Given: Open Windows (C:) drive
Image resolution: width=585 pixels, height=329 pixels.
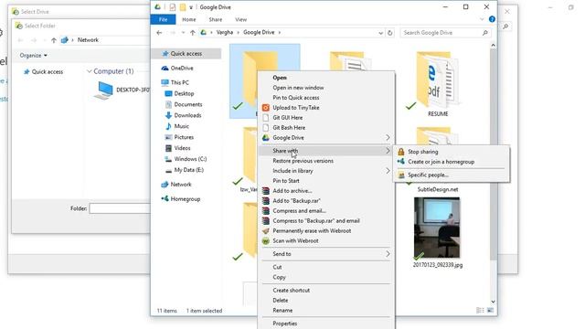Looking at the screenshot, I should point(186,159).
